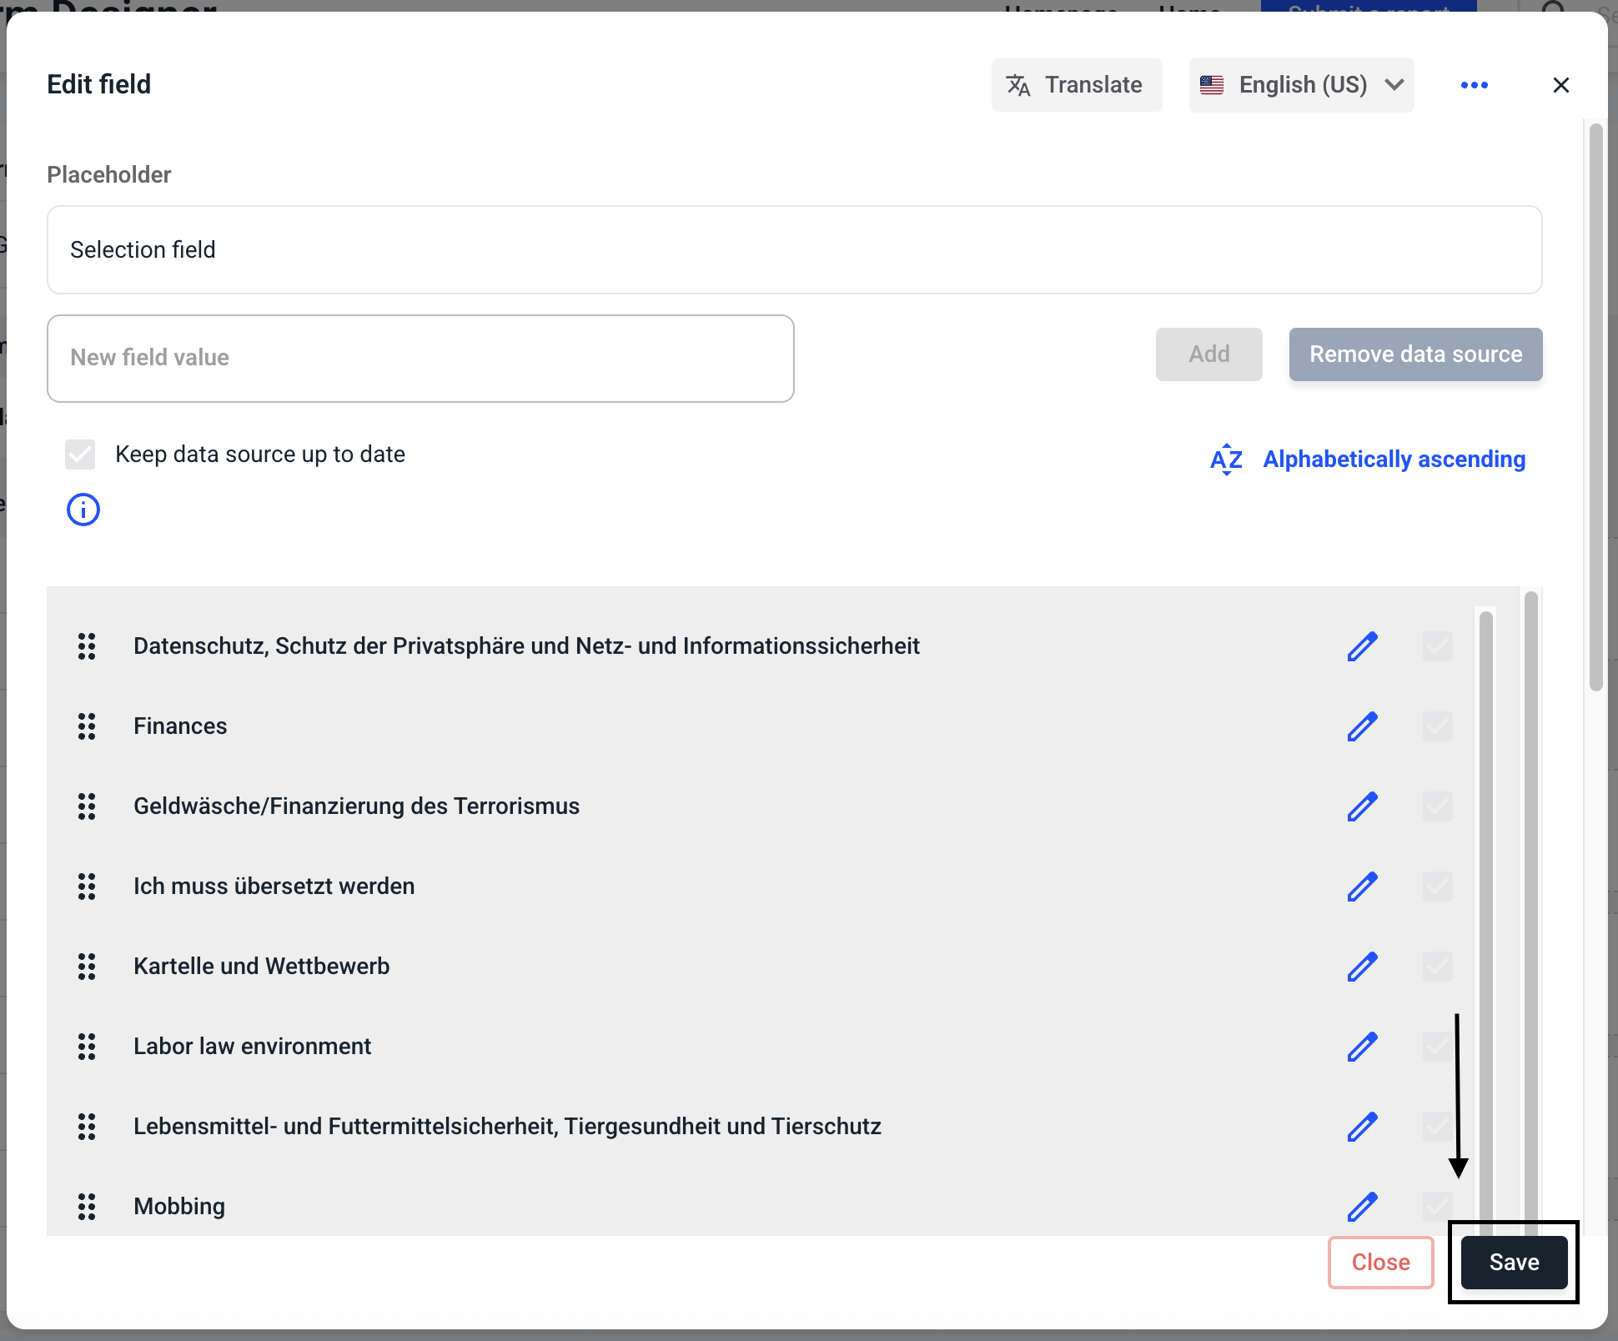Viewport: 1618px width, 1341px height.
Task: Click drag handle beside Datenschutz entry
Action: pos(87,646)
